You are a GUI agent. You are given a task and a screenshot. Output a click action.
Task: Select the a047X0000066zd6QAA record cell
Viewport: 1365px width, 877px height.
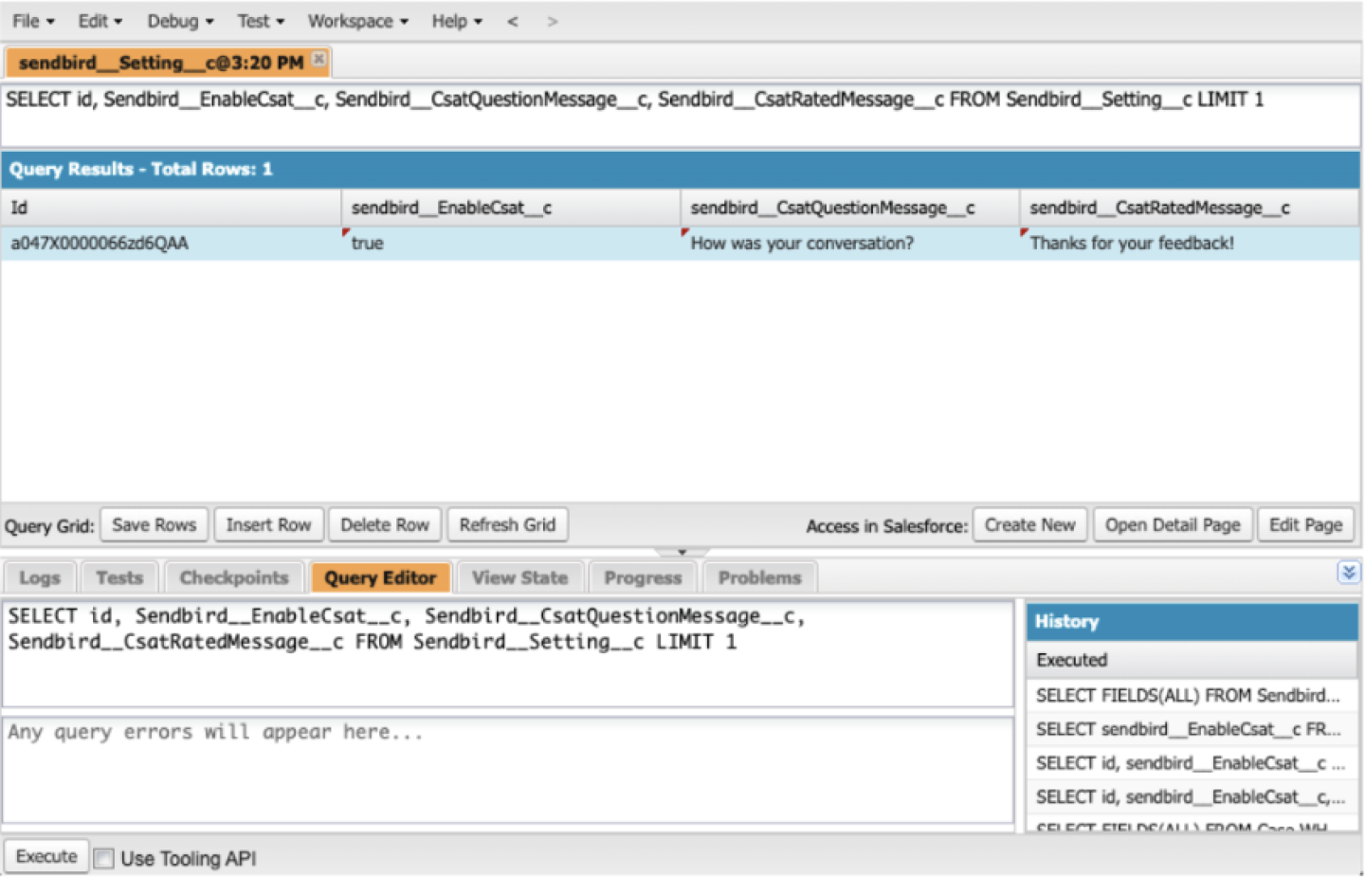pyautogui.click(x=171, y=244)
